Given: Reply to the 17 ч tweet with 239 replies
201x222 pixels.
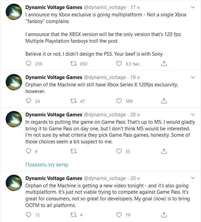Looking at the screenshot, I should pos(28,63).
